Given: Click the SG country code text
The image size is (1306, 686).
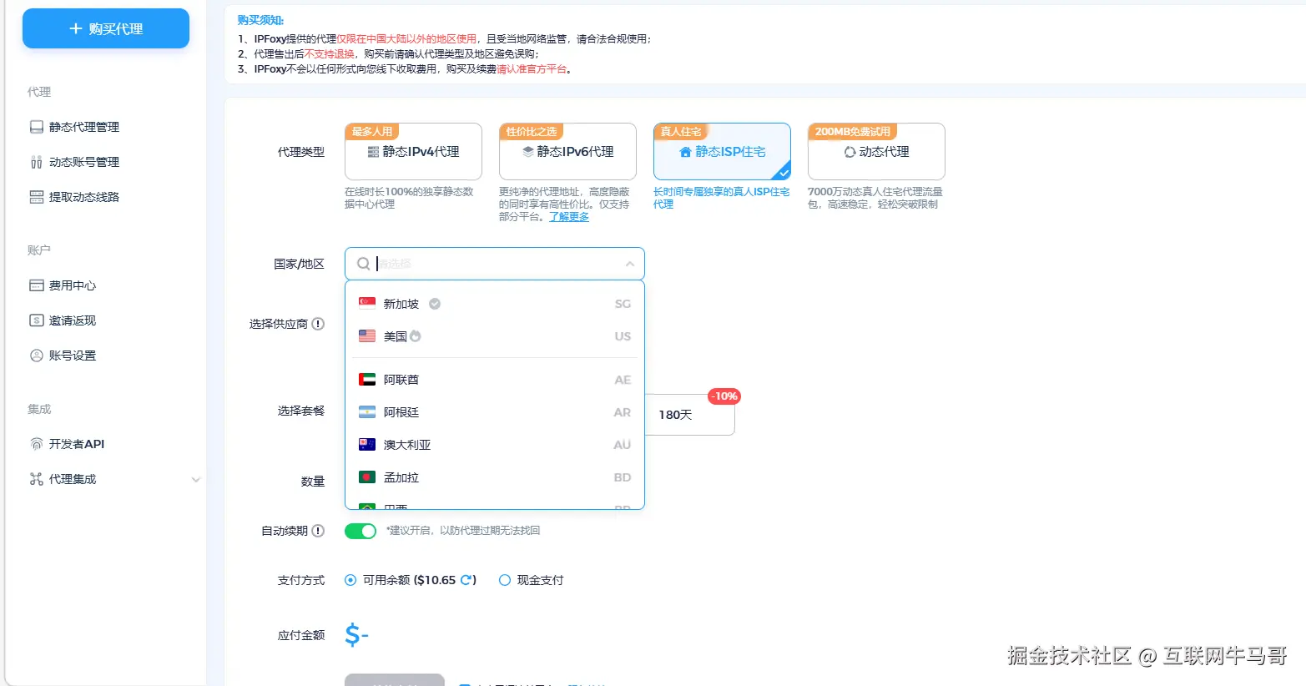Looking at the screenshot, I should pyautogui.click(x=623, y=304).
